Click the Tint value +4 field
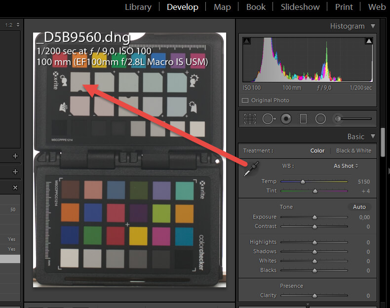This screenshot has height=308, width=390. (x=366, y=191)
